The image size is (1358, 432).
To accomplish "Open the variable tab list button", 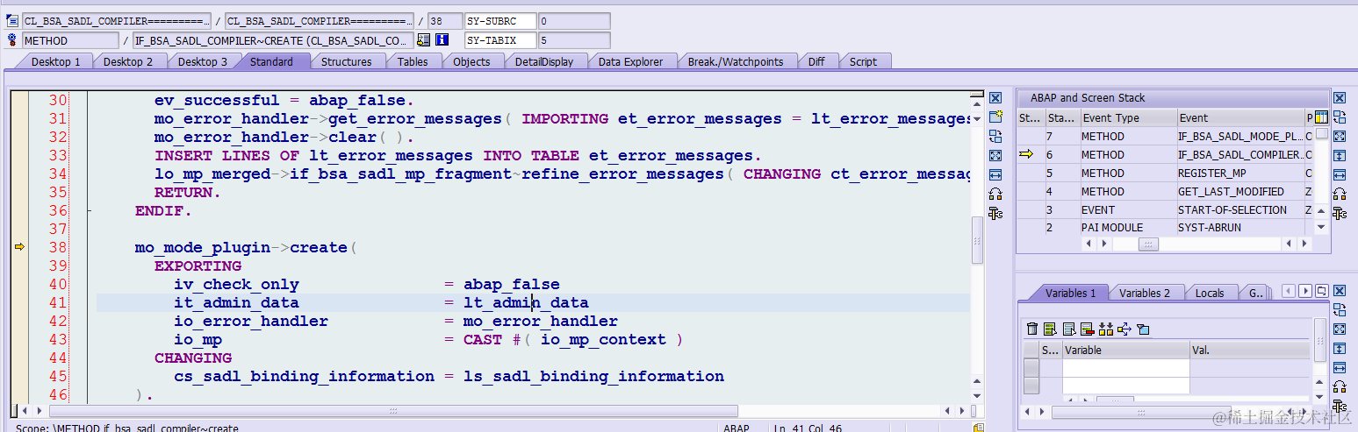I will point(1321,291).
